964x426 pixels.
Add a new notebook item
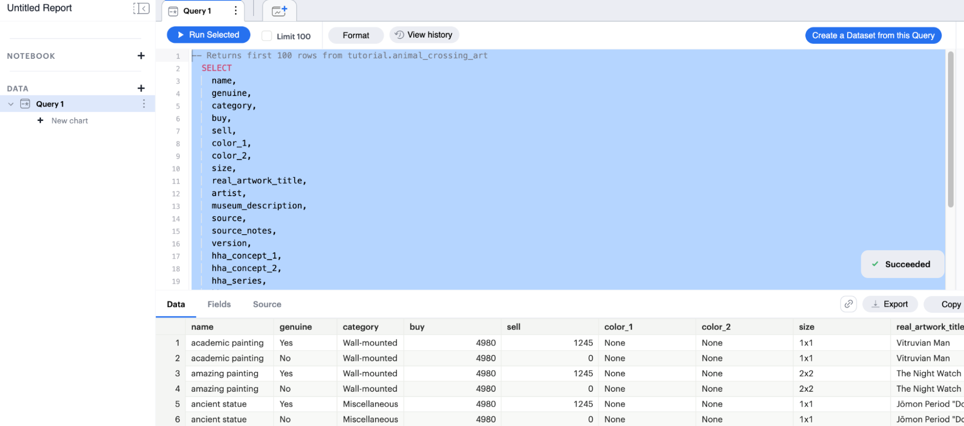click(x=141, y=56)
